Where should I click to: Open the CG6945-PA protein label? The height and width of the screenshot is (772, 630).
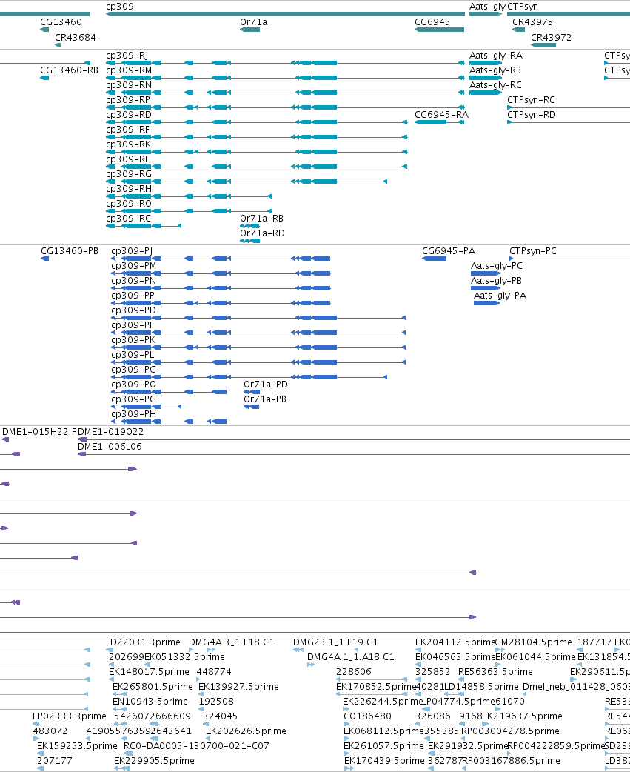[x=449, y=251]
